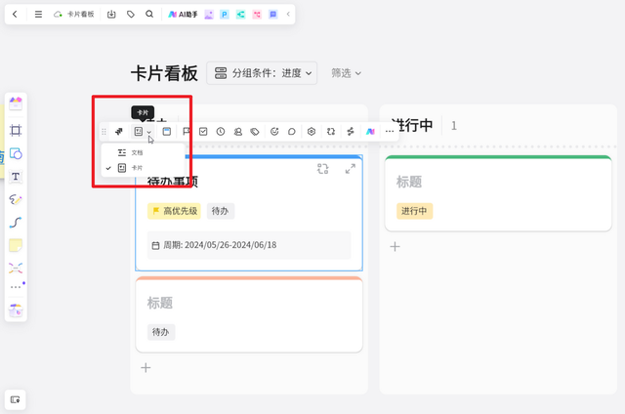
Task: Add a new card under 进行中 column
Action: [395, 247]
